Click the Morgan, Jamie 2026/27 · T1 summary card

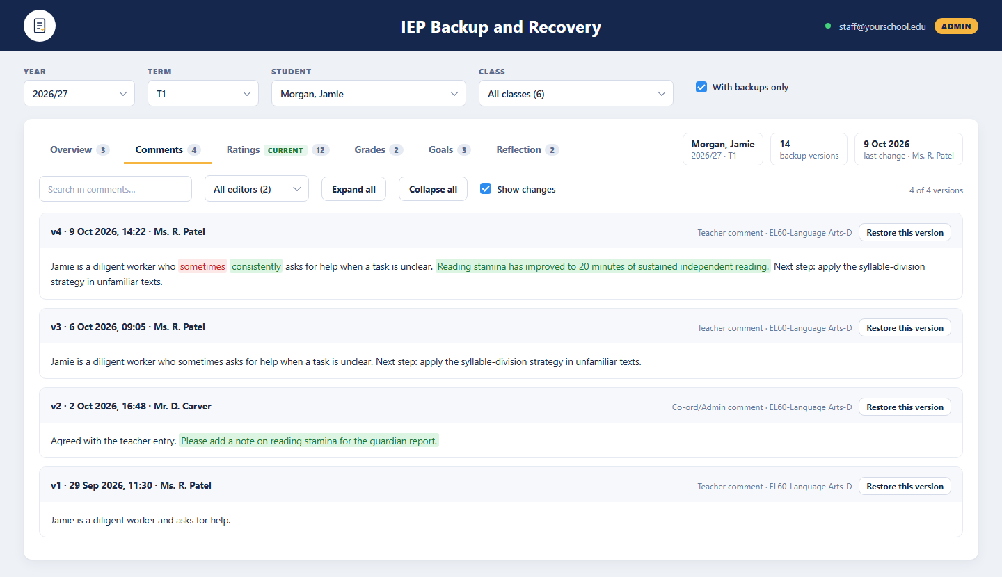[723, 149]
